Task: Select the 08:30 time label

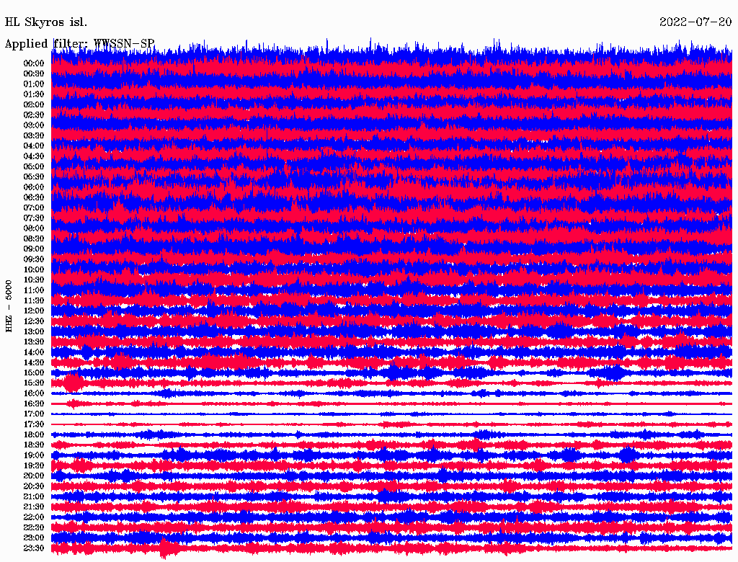Action: pyautogui.click(x=34, y=238)
